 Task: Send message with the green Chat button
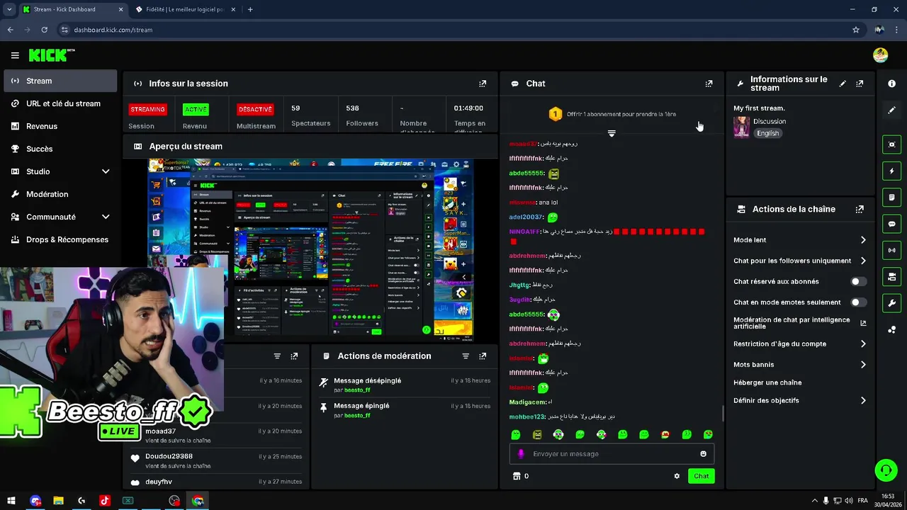pos(701,476)
